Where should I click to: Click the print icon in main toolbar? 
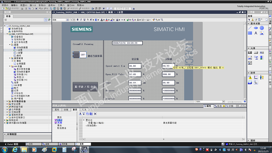point(22,8)
